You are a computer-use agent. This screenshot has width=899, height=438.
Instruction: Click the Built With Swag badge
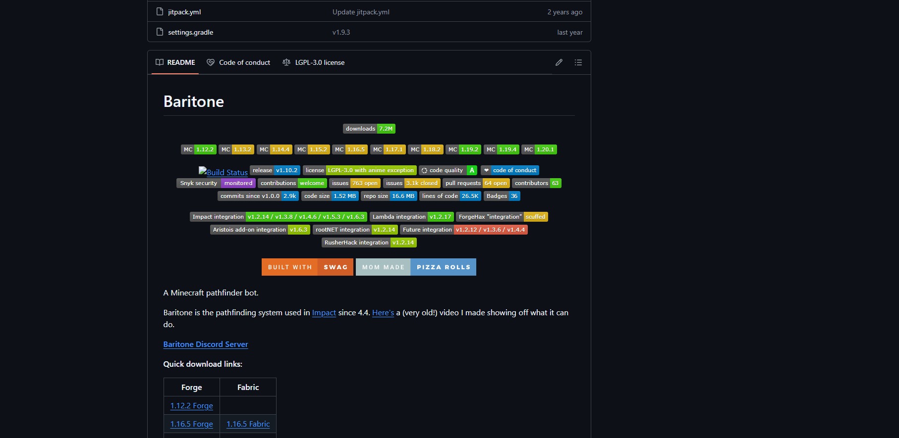(x=307, y=267)
